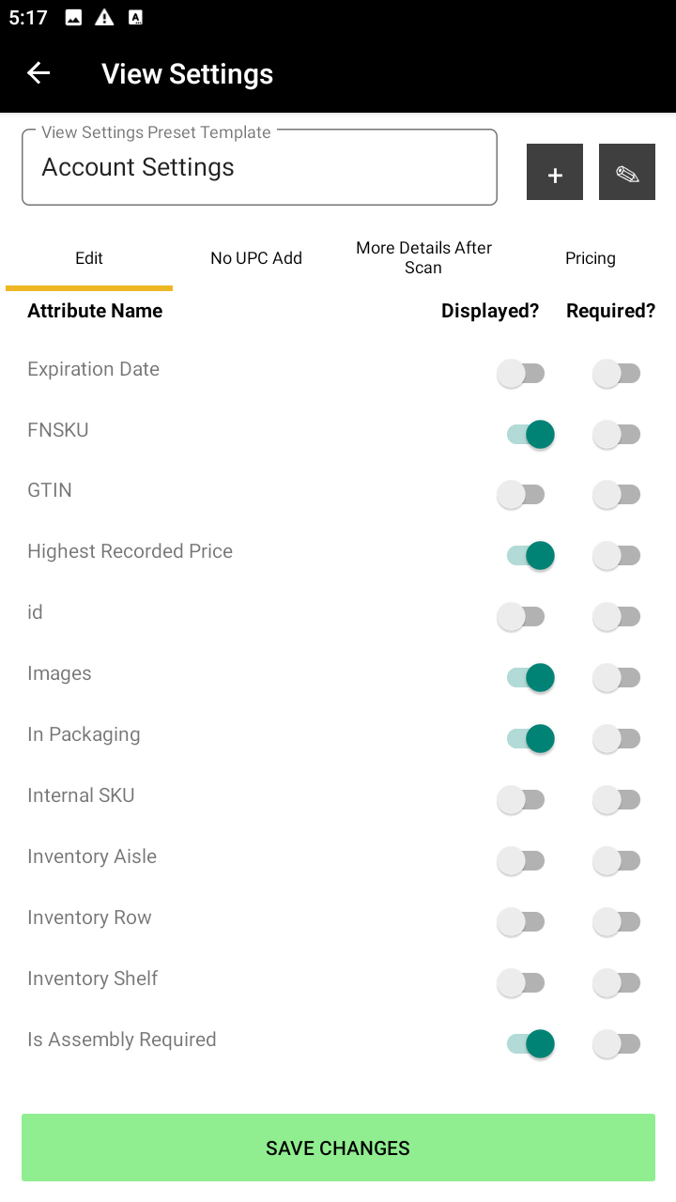Turn off Images Displayed toggle
Image resolution: width=676 pixels, height=1202 pixels.
[530, 678]
